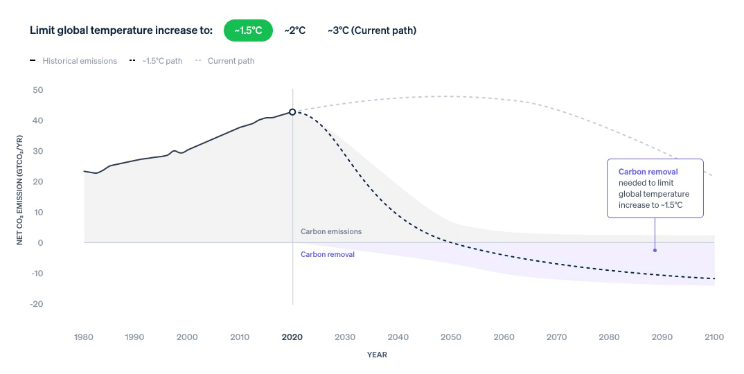Click the ~1.5°C path legend label
This screenshot has width=744, height=374.
point(162,61)
